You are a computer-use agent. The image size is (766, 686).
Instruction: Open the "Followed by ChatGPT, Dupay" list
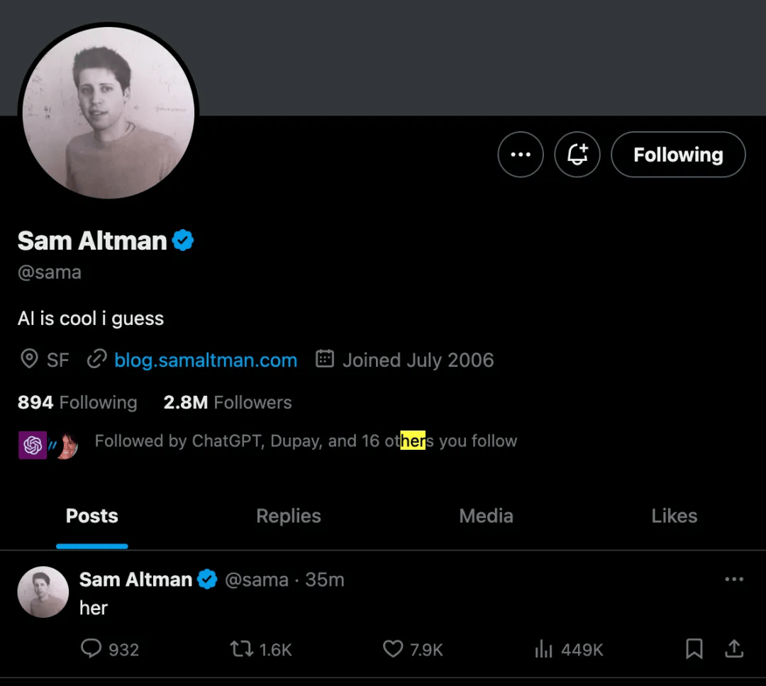pos(306,441)
